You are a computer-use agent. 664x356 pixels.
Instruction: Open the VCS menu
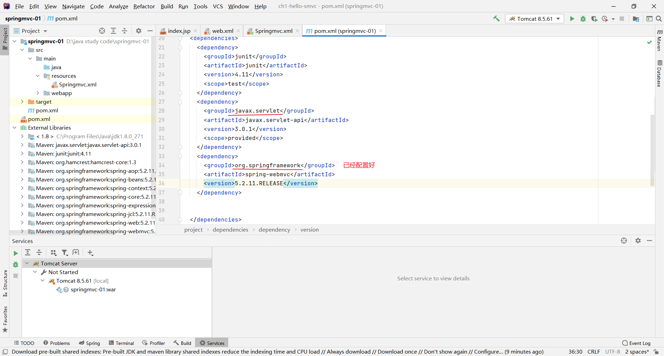(218, 6)
